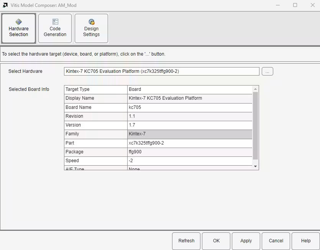Confirm with the OK button
This screenshot has width=320, height=250.
pyautogui.click(x=216, y=241)
